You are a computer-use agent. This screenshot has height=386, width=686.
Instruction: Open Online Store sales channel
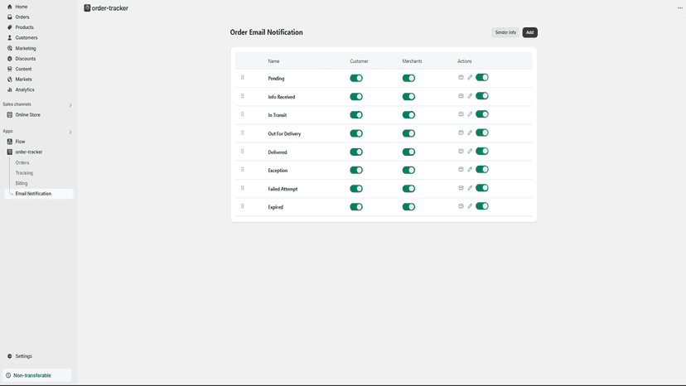(x=27, y=114)
